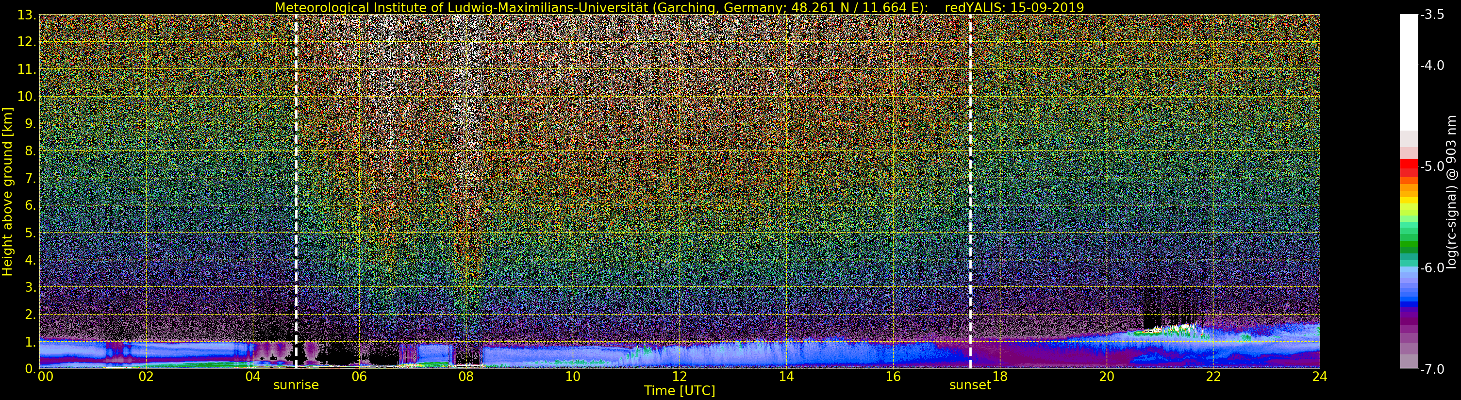Click the white dashed sunset line
The height and width of the screenshot is (400, 1461).
(970, 191)
